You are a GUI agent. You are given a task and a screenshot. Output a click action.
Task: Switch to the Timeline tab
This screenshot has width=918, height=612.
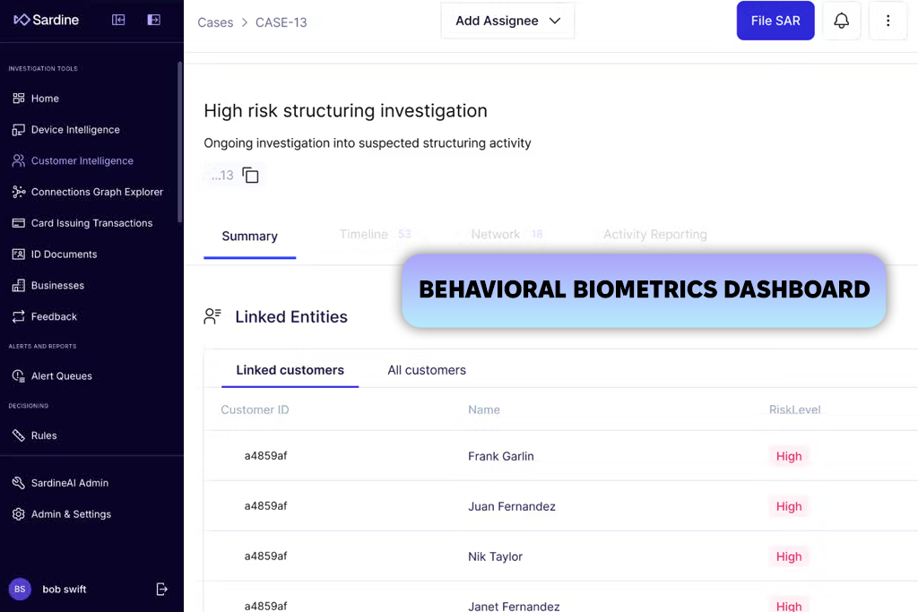coord(376,234)
